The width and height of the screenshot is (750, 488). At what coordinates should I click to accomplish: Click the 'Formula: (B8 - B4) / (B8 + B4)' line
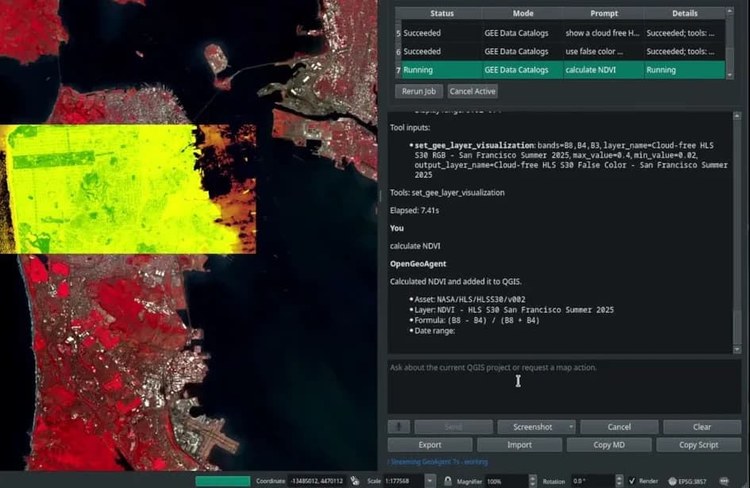tap(477, 321)
